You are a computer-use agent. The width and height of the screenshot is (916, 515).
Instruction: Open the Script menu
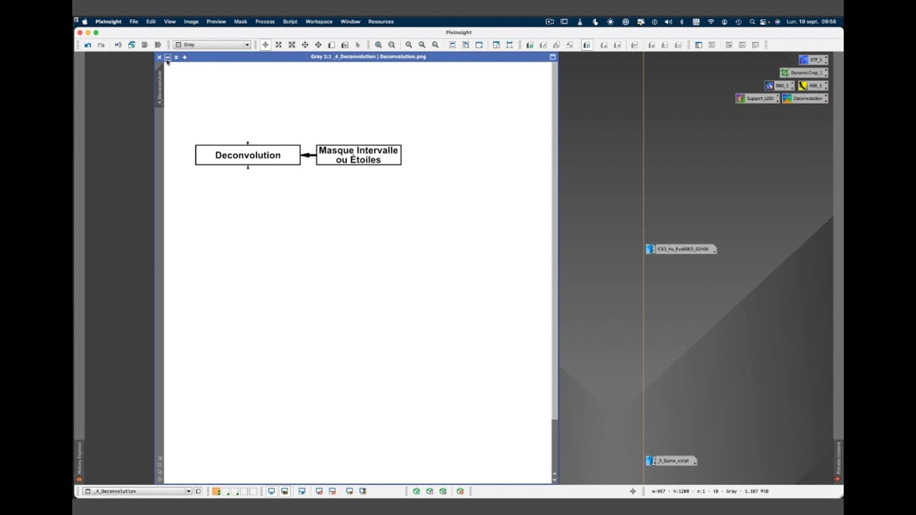(290, 21)
